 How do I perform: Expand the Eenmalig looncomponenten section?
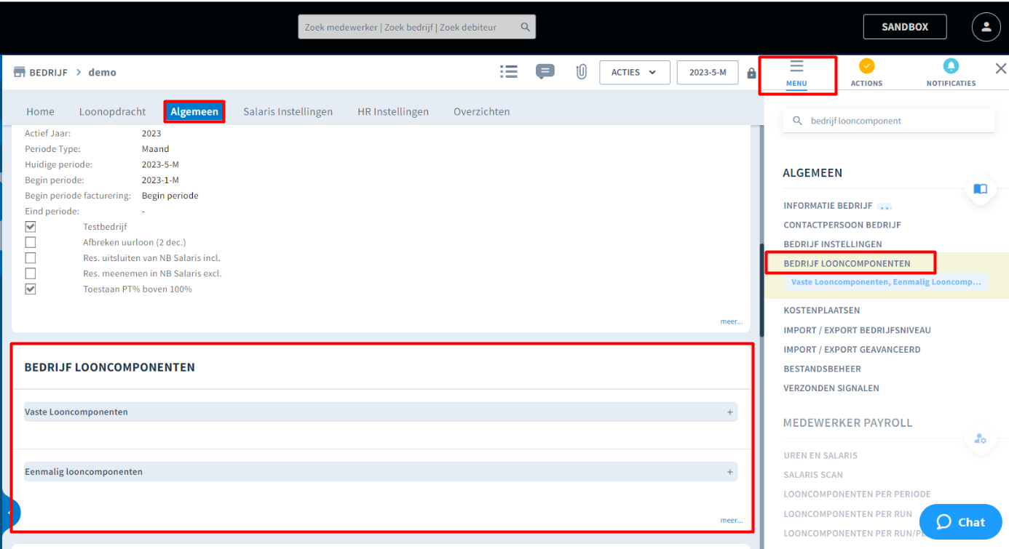729,472
